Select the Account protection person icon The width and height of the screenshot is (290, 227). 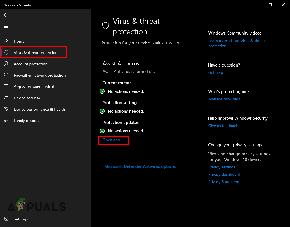(6, 64)
